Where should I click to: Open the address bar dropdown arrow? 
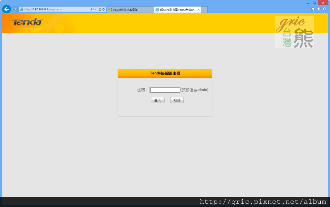coord(96,9)
